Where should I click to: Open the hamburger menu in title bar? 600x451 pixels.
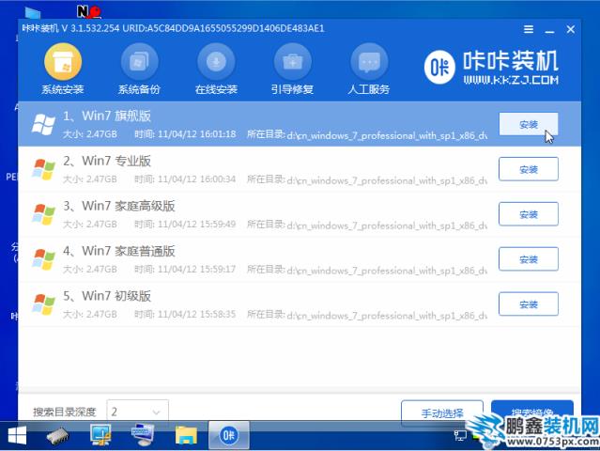529,29
